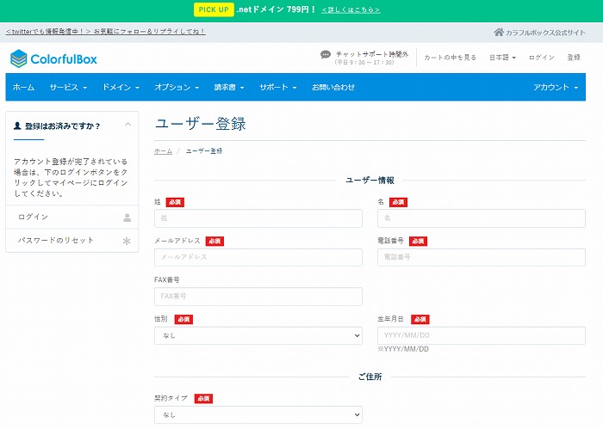Viewport: 603px width, 429px height.
Task: Click the カートの中を見る link
Action: [x=451, y=58]
